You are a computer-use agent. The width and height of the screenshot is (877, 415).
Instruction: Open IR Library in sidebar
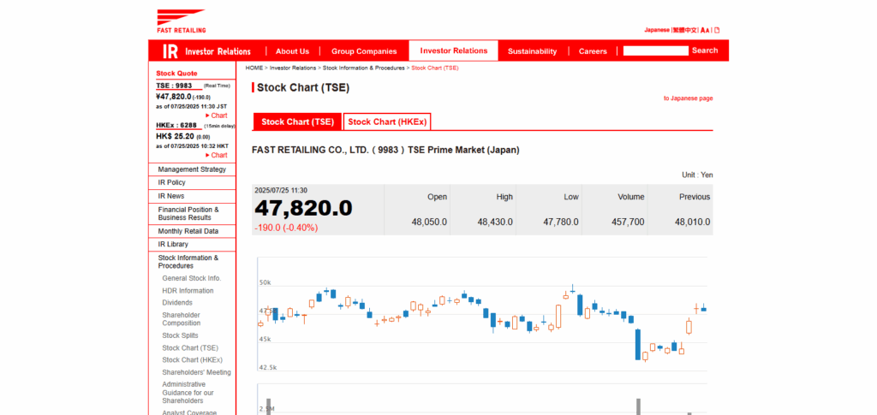[x=192, y=245]
